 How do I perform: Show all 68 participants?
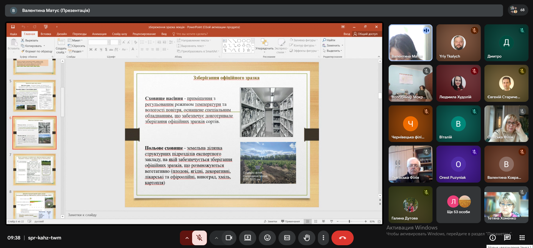click(x=518, y=10)
